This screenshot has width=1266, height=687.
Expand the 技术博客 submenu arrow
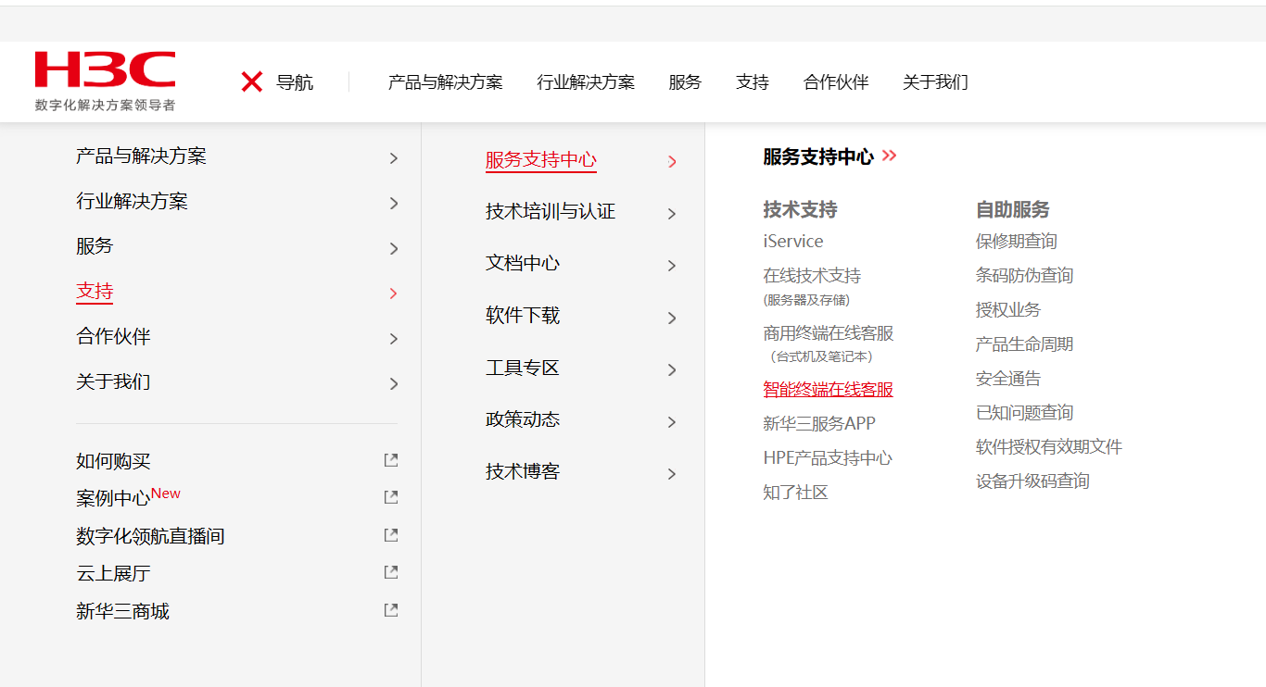tap(672, 474)
